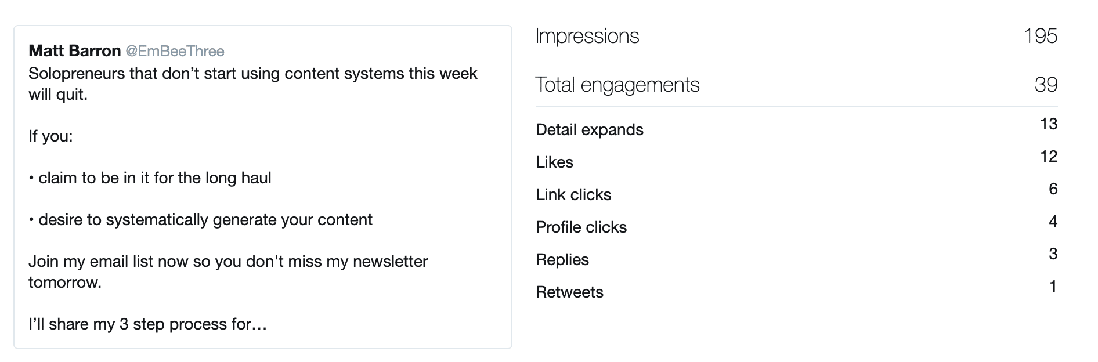The image size is (1098, 362).
Task: Click the Replies row label
Action: (x=562, y=259)
